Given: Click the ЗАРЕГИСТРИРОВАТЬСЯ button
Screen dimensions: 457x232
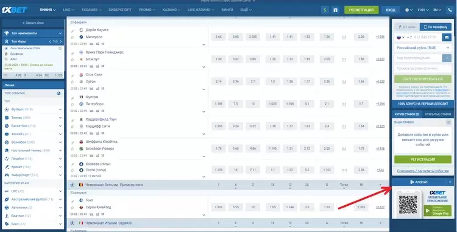Looking at the screenshot, I should (423, 79).
